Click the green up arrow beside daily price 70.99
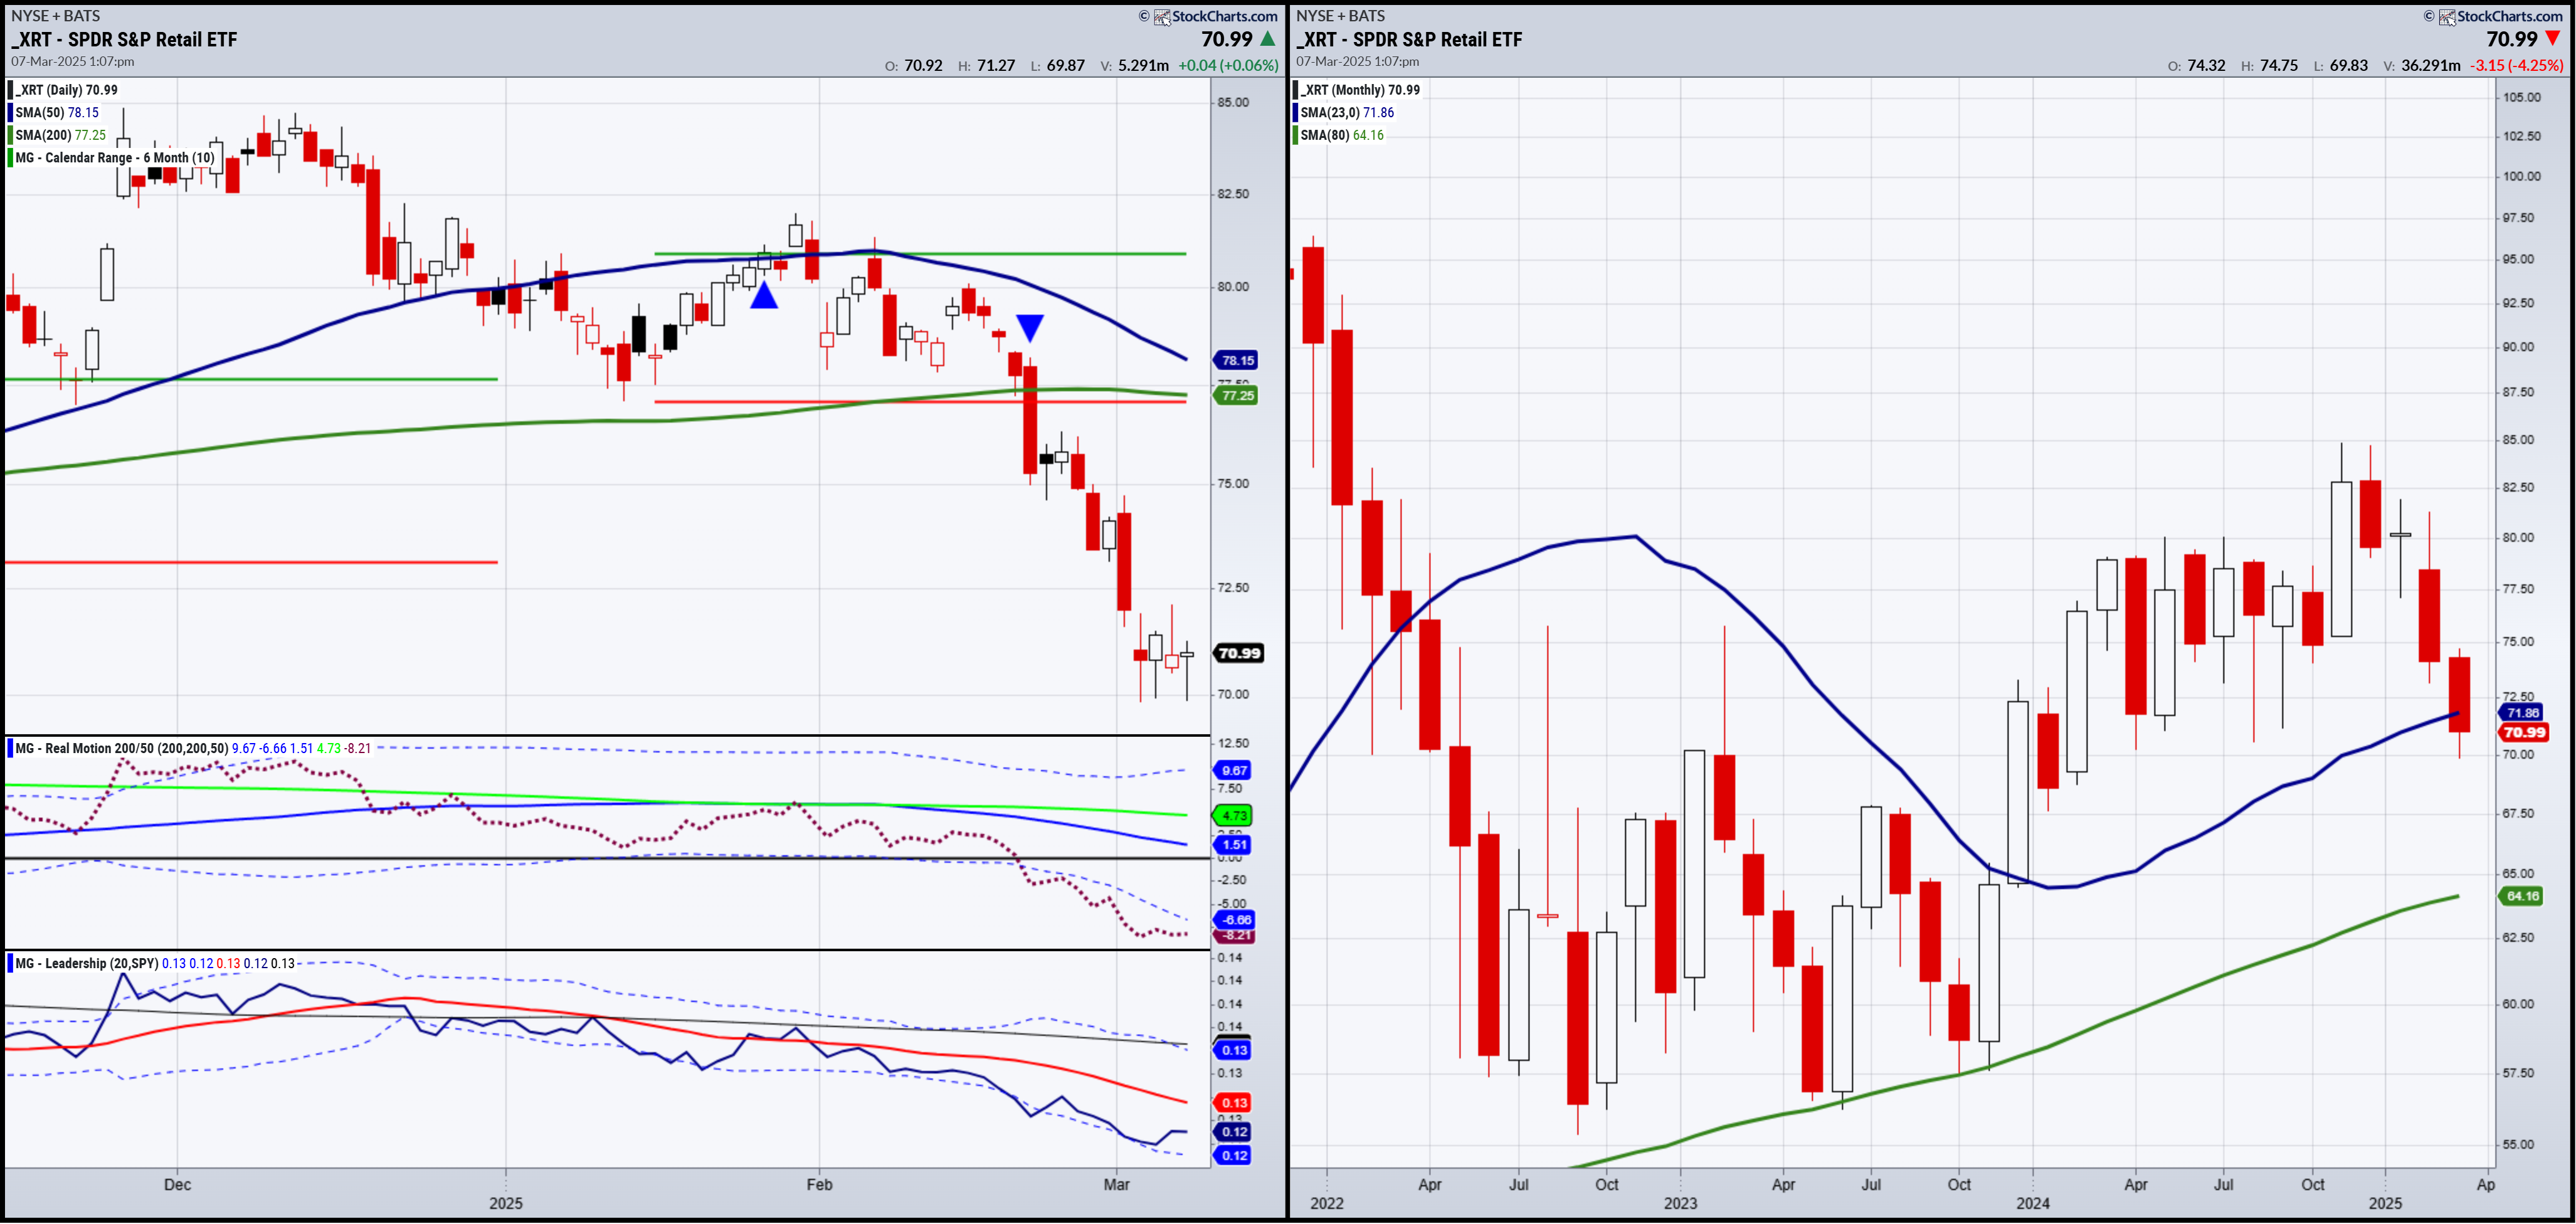 coord(1268,39)
